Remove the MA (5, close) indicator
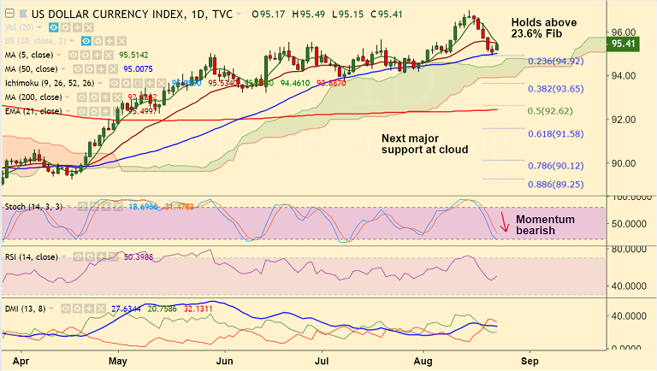 109,55
